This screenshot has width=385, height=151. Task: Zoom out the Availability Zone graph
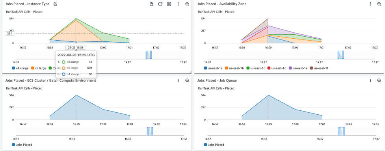pyautogui.click(x=379, y=4)
